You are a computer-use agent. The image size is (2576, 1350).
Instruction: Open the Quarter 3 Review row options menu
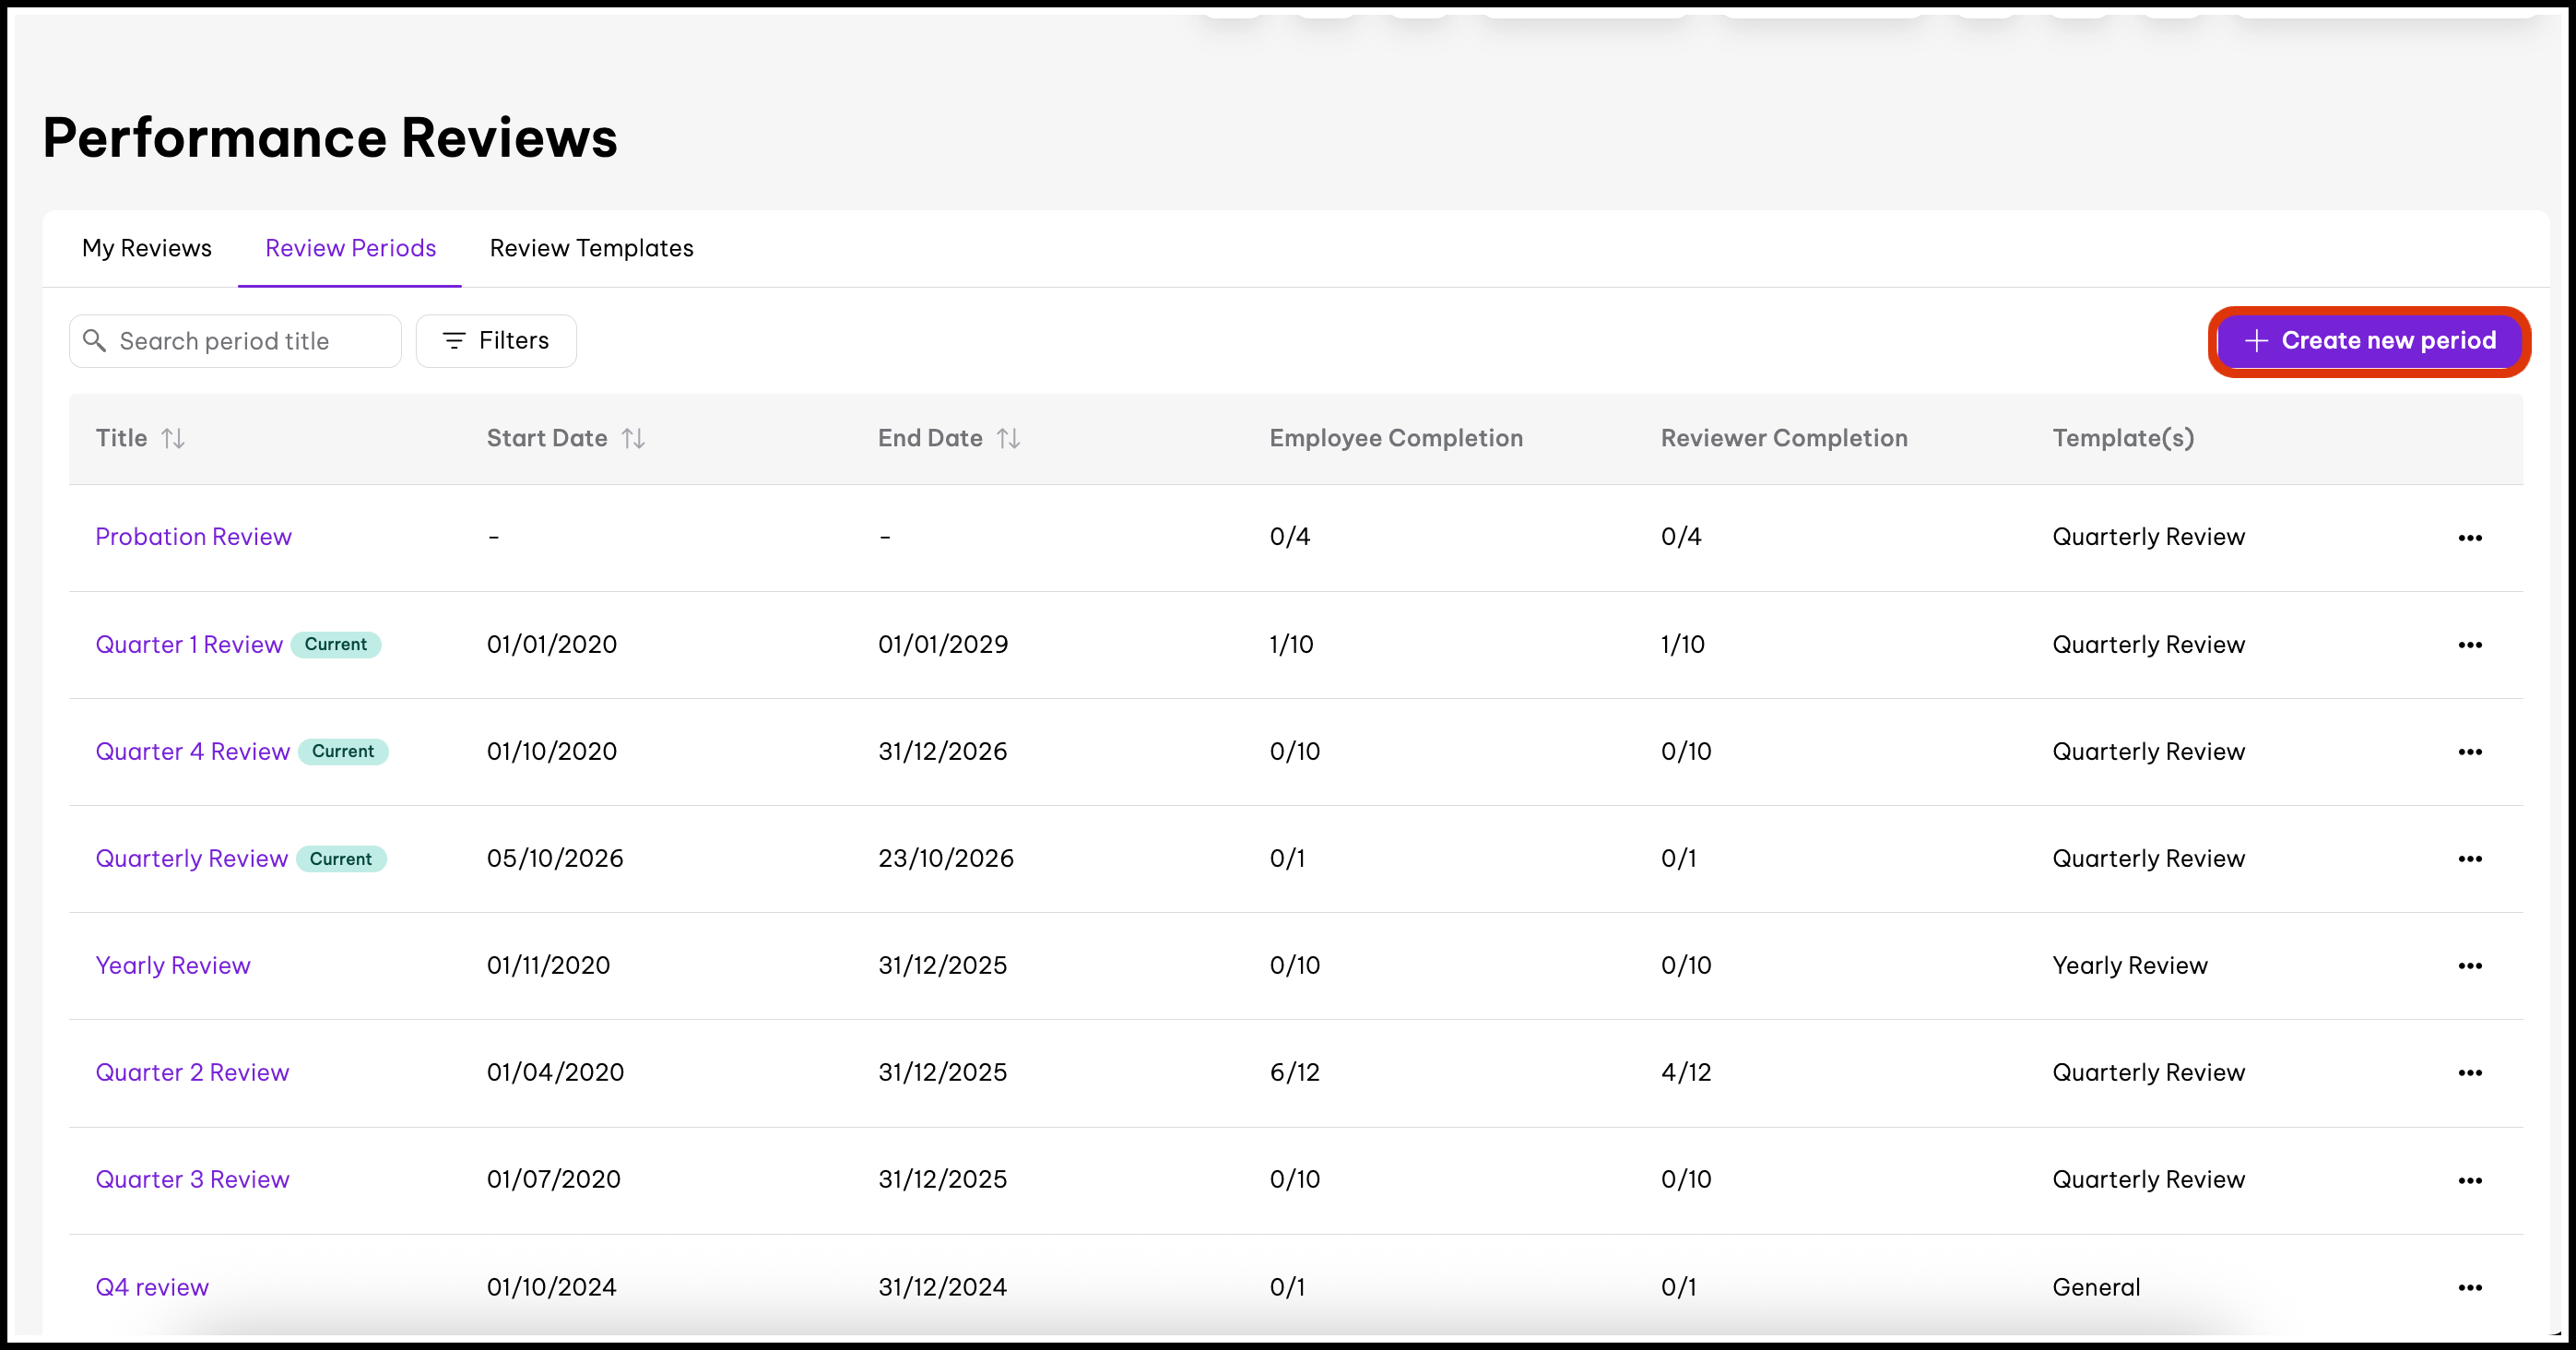(2470, 1180)
